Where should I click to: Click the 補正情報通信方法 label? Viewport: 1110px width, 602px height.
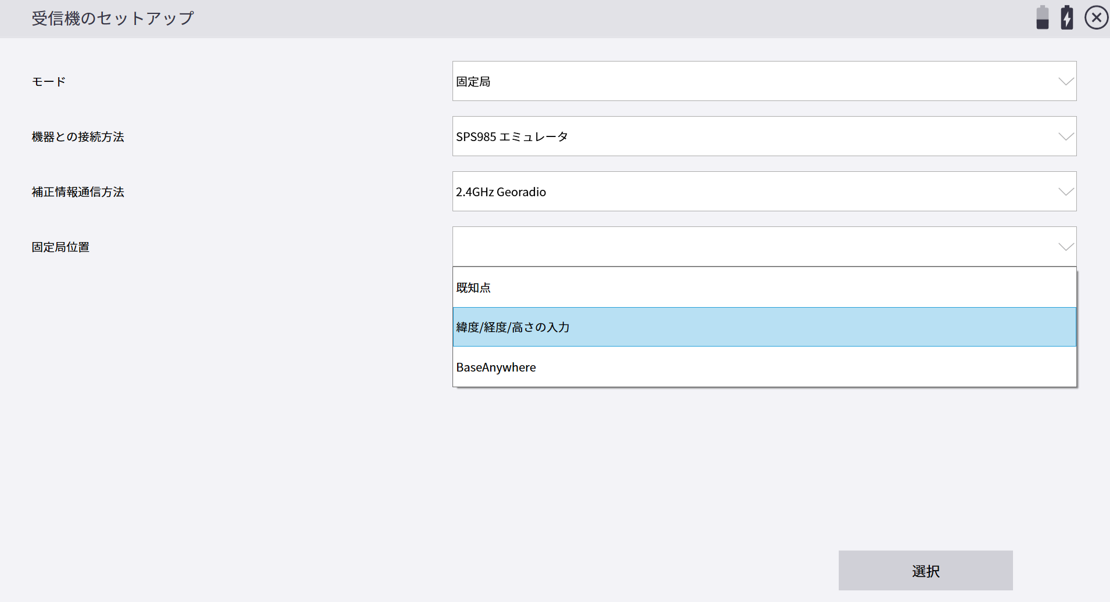(78, 192)
